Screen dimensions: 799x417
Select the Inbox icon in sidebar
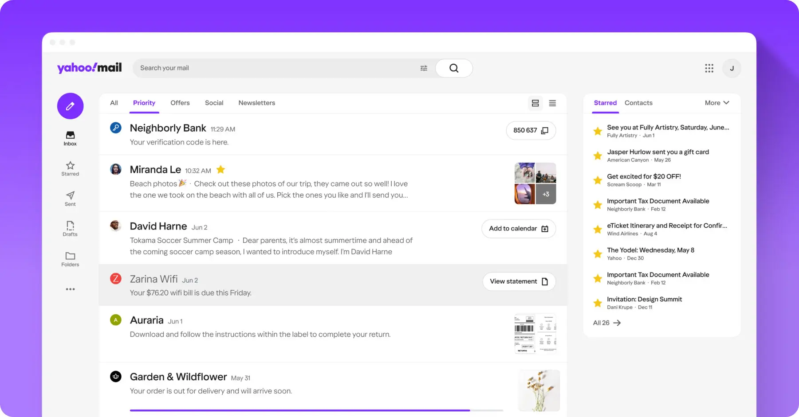pyautogui.click(x=70, y=136)
